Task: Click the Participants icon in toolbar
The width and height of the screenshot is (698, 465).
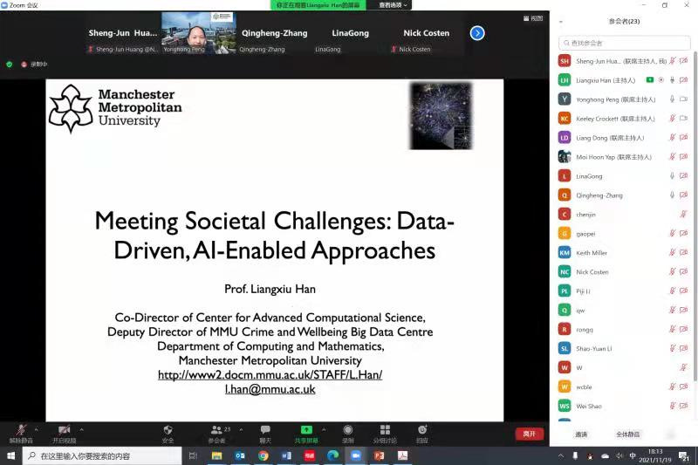Action: 216,430
